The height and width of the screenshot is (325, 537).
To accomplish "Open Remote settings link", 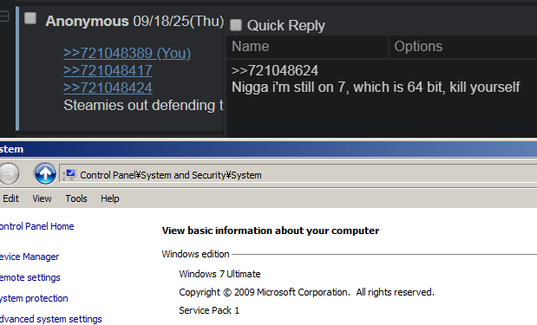I will coord(30,277).
